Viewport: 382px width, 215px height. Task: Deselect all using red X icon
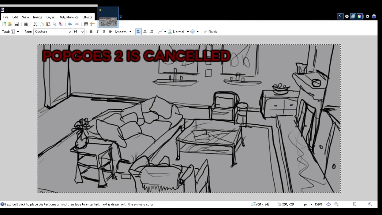(x=61, y=24)
